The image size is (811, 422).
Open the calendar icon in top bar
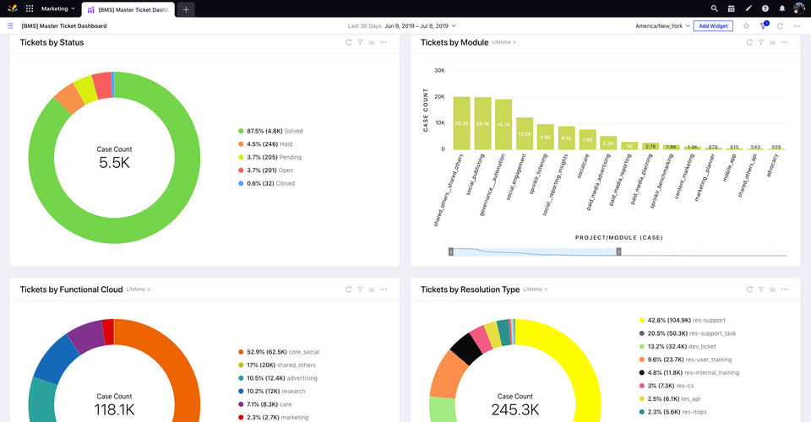tap(732, 8)
